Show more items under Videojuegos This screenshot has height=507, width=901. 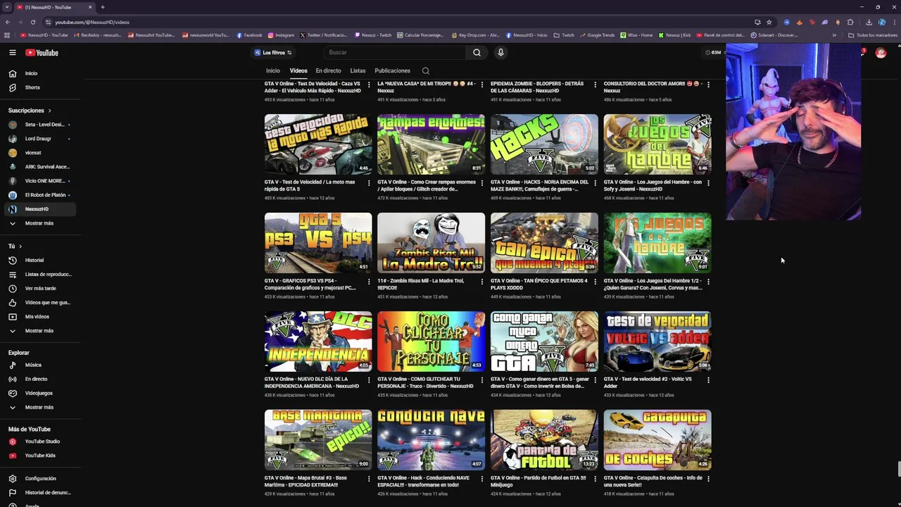[40, 407]
